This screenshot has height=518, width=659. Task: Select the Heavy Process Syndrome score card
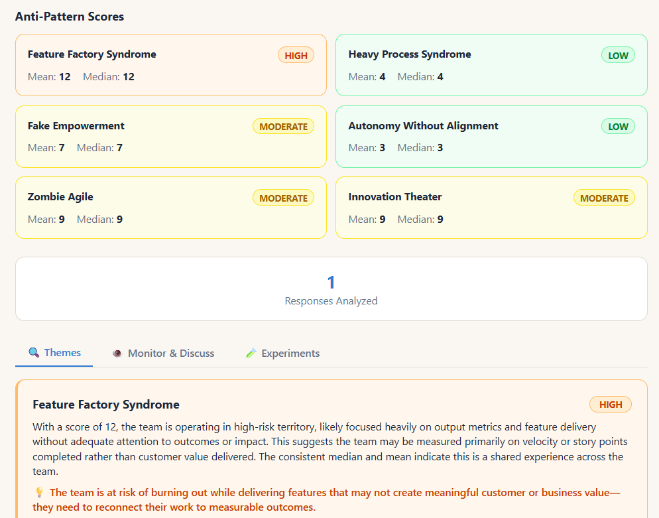pos(491,65)
